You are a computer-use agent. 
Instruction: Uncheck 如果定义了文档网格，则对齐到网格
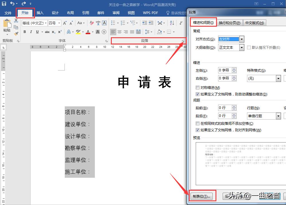tap(198, 130)
